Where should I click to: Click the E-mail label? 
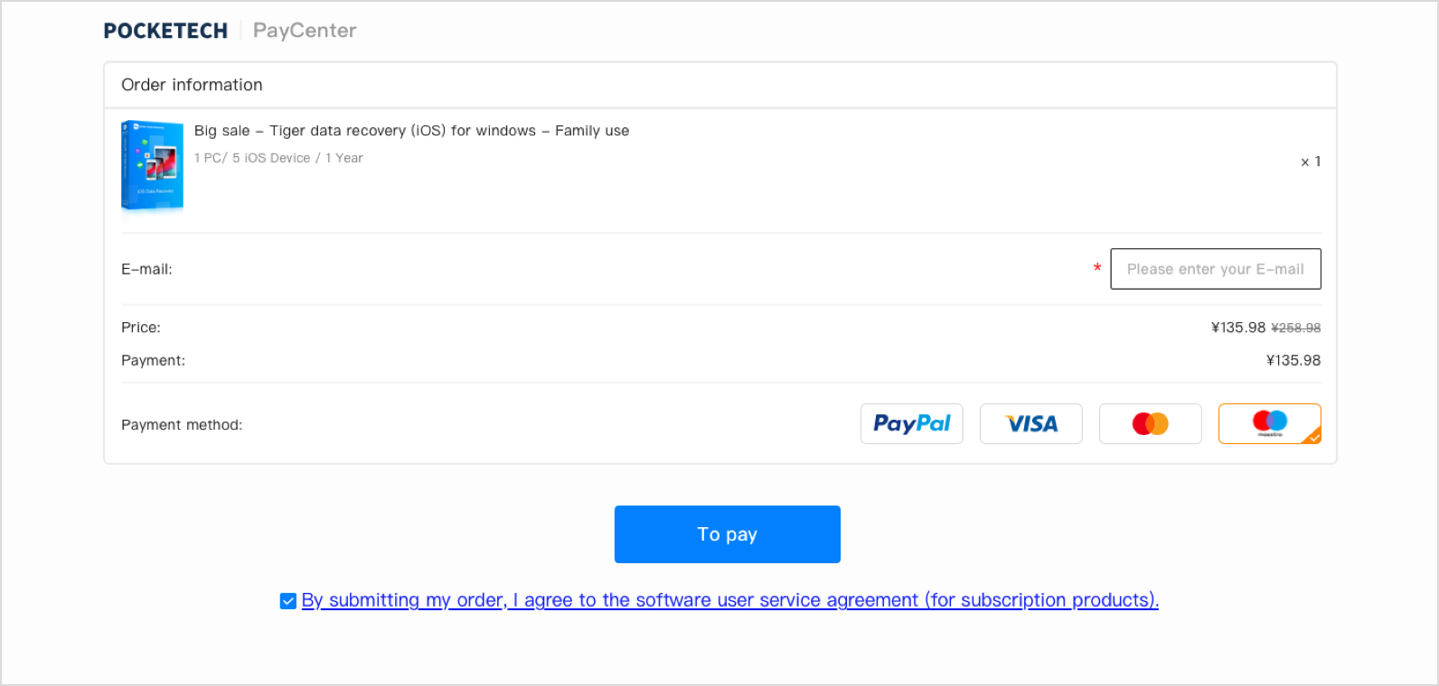pos(146,269)
